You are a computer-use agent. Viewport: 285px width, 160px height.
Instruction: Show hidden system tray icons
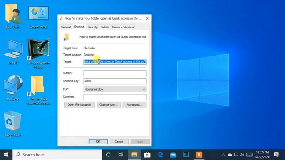coord(223,155)
